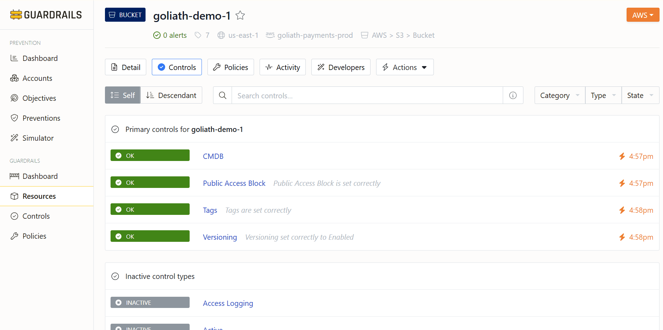
Task: Expand the State filter dropdown
Action: (640, 96)
